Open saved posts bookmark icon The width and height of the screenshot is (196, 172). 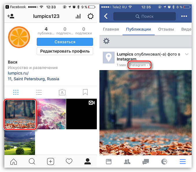[85, 92]
